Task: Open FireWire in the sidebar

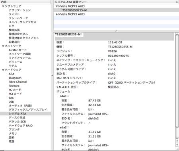Action: coord(14,86)
